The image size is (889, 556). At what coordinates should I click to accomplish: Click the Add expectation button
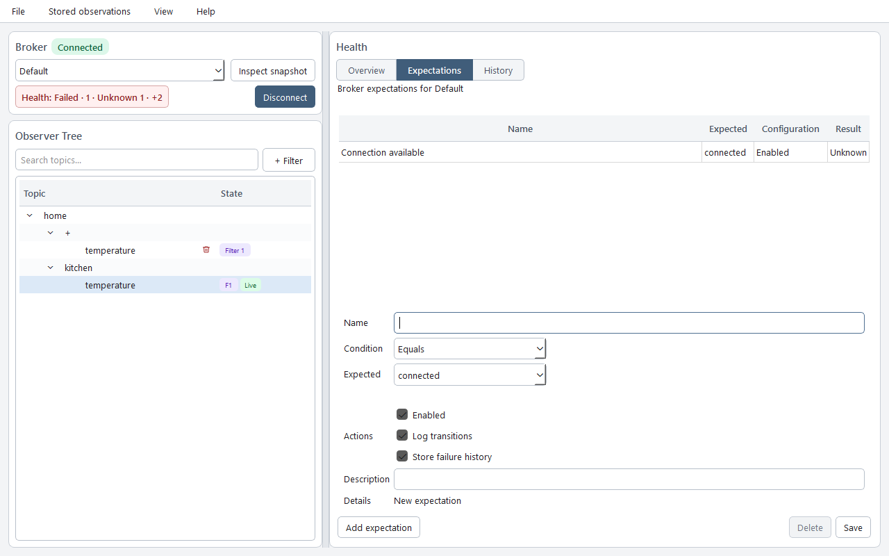click(x=379, y=527)
